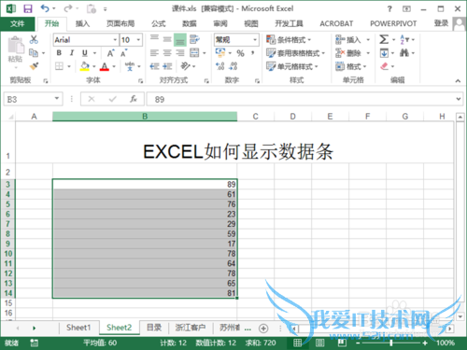The width and height of the screenshot is (467, 350).
Task: Toggle bold formatting
Action: [x=59, y=53]
